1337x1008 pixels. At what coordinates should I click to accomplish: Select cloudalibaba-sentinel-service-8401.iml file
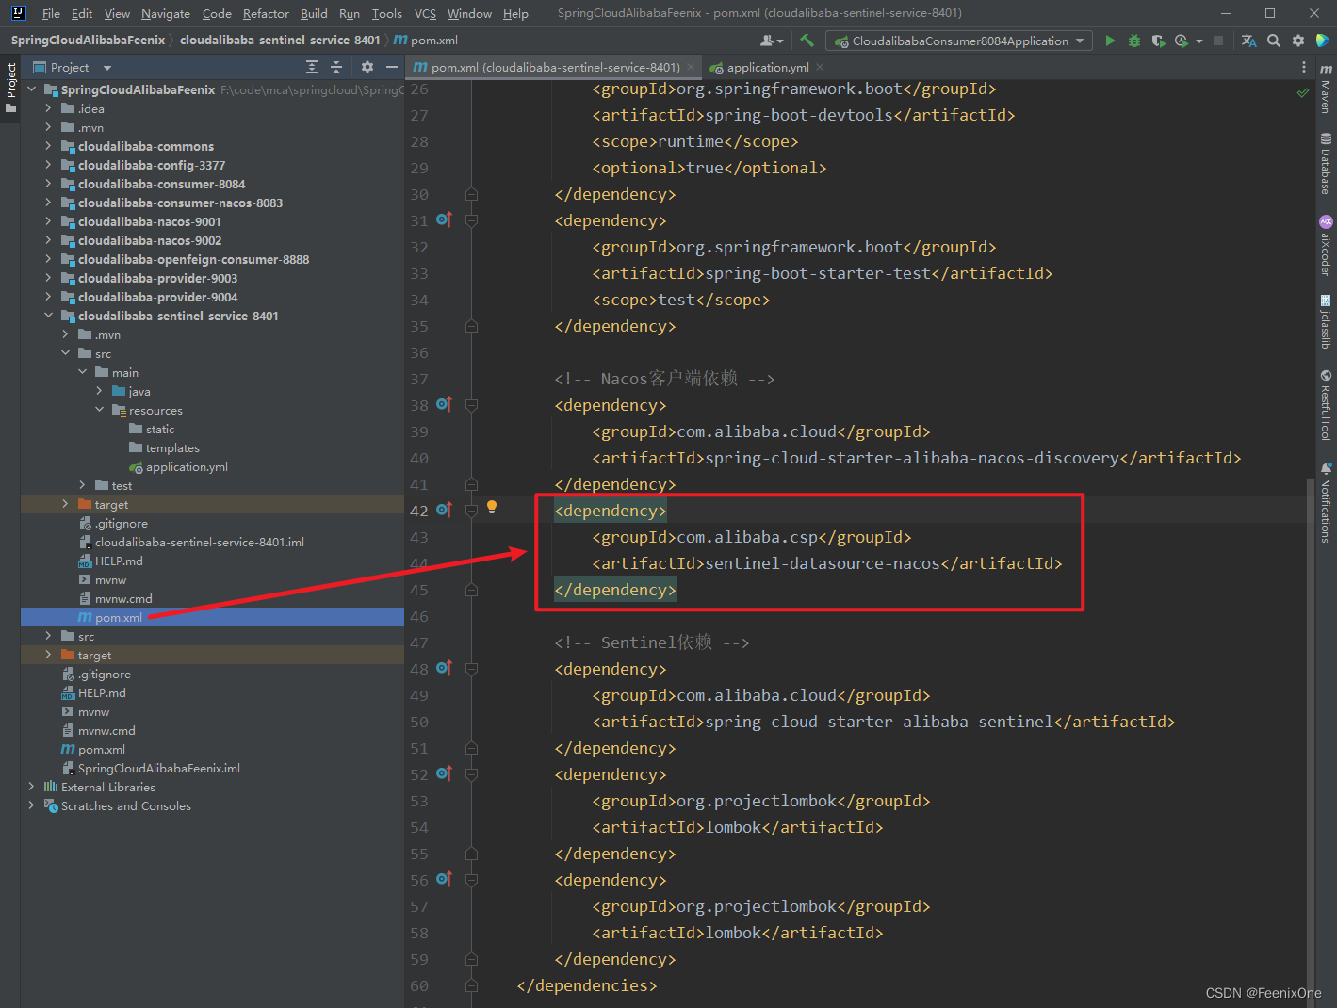200,542
